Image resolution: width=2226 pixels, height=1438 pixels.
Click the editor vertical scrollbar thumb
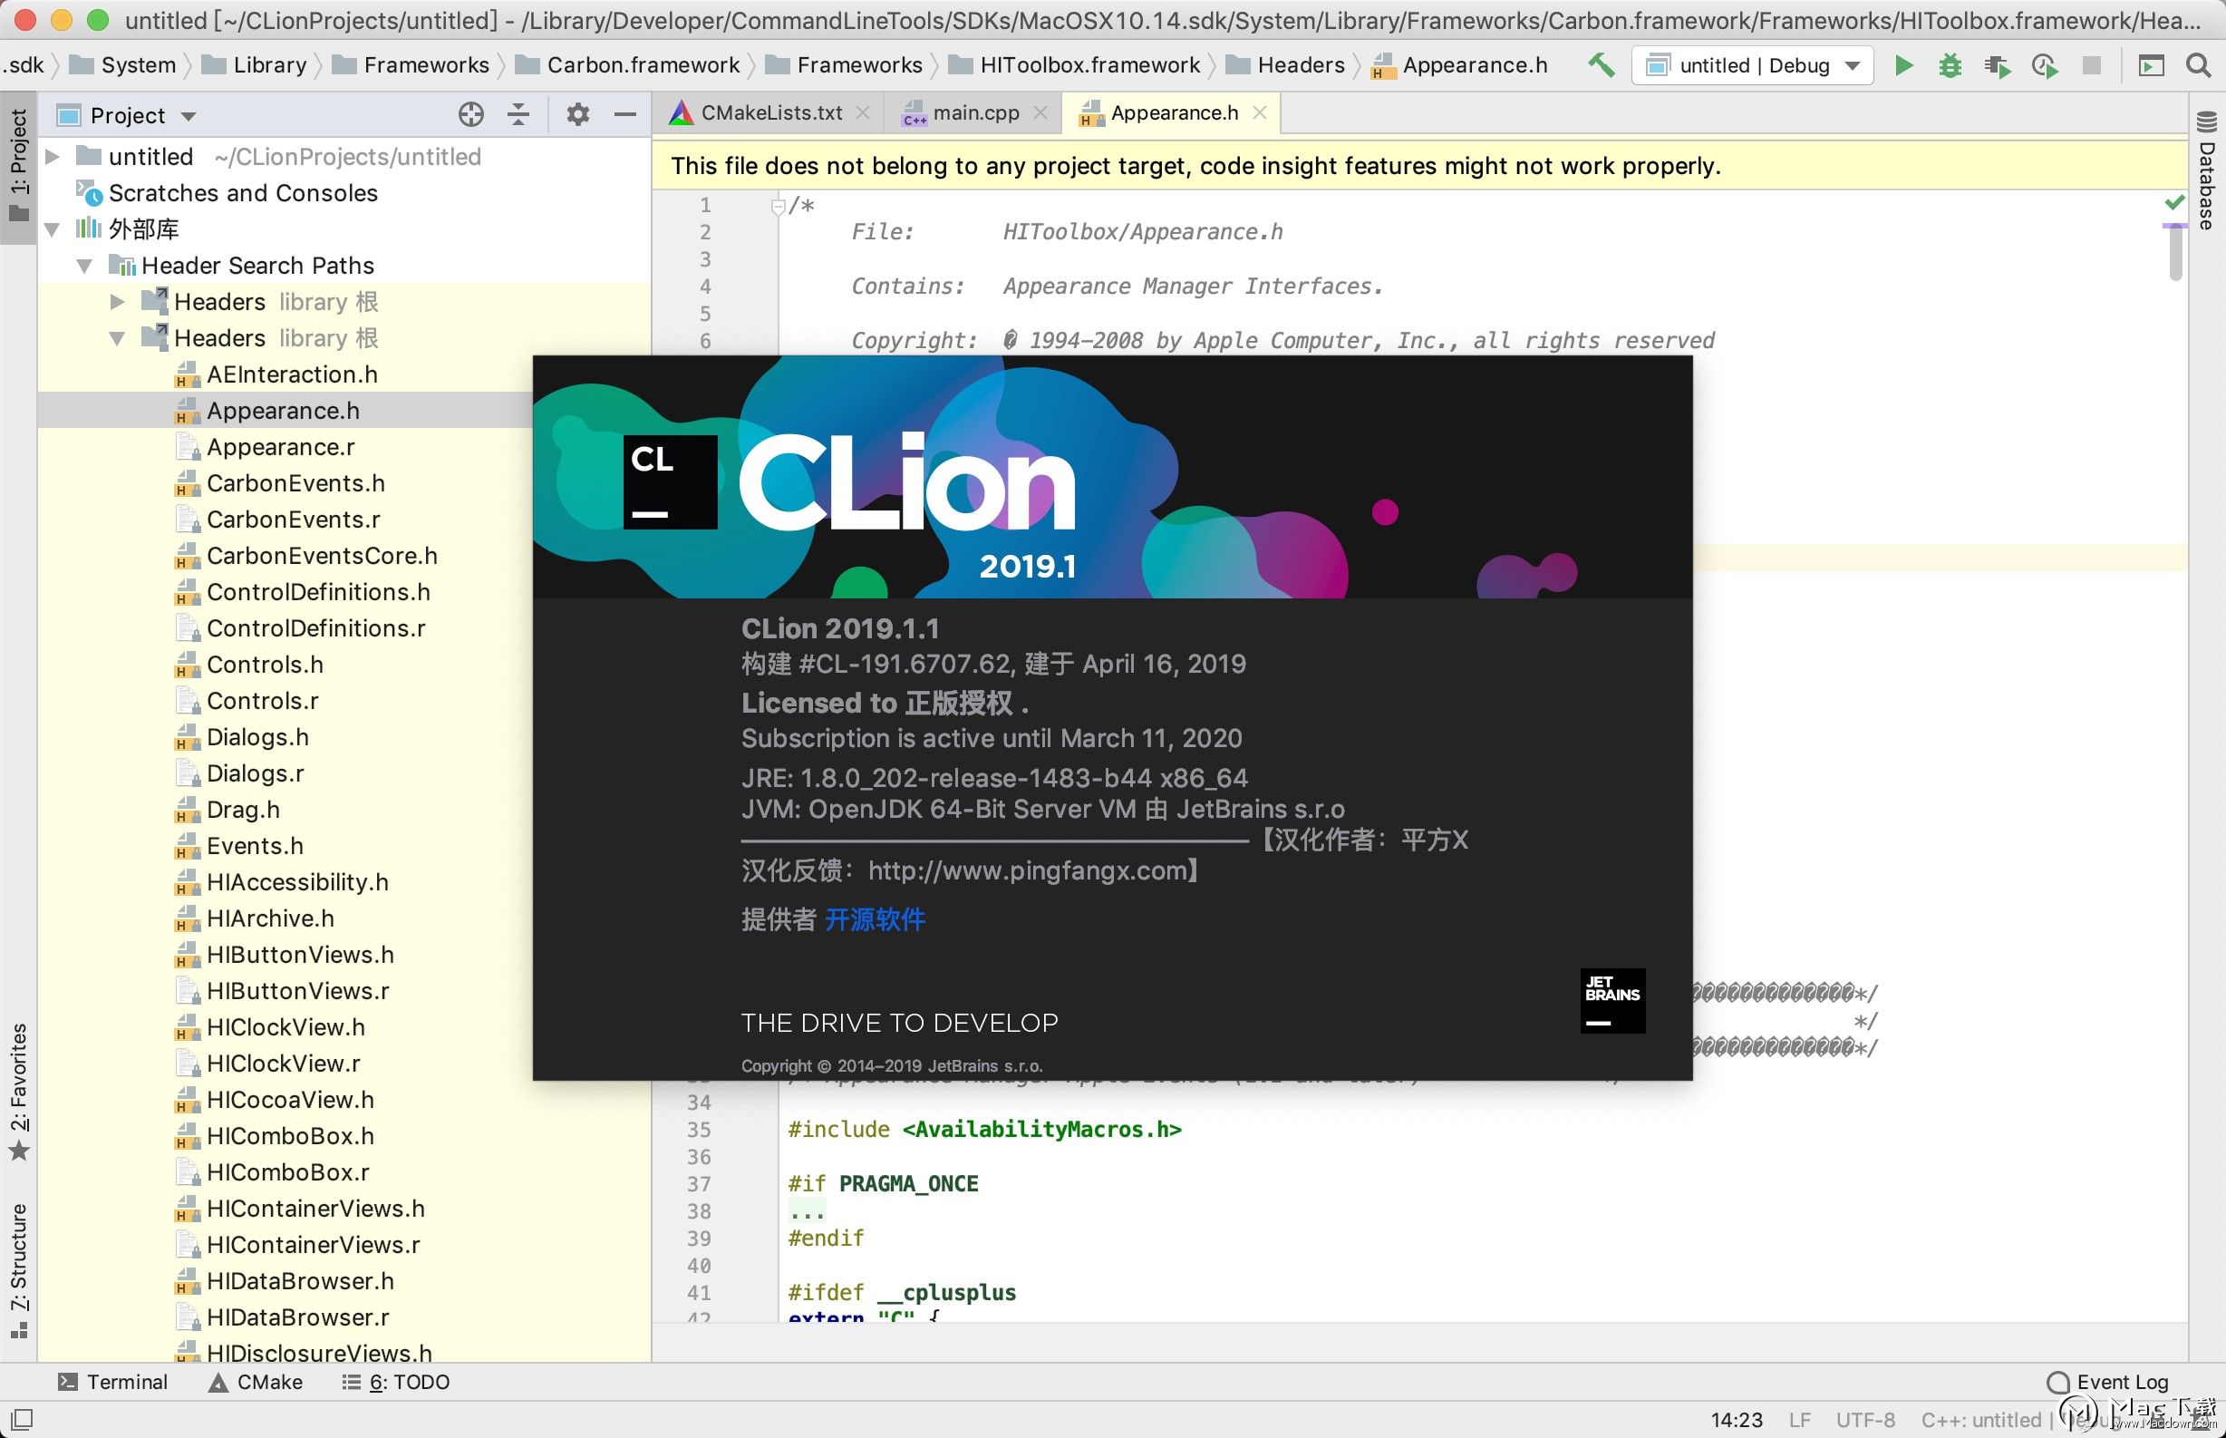click(x=2174, y=252)
